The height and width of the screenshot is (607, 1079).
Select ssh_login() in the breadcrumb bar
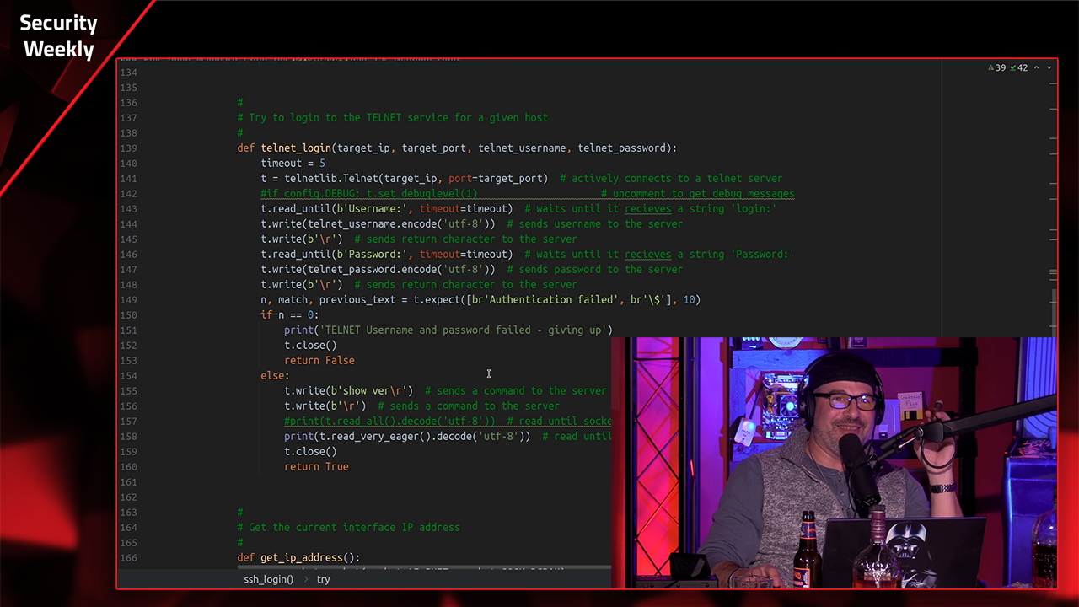pos(267,579)
